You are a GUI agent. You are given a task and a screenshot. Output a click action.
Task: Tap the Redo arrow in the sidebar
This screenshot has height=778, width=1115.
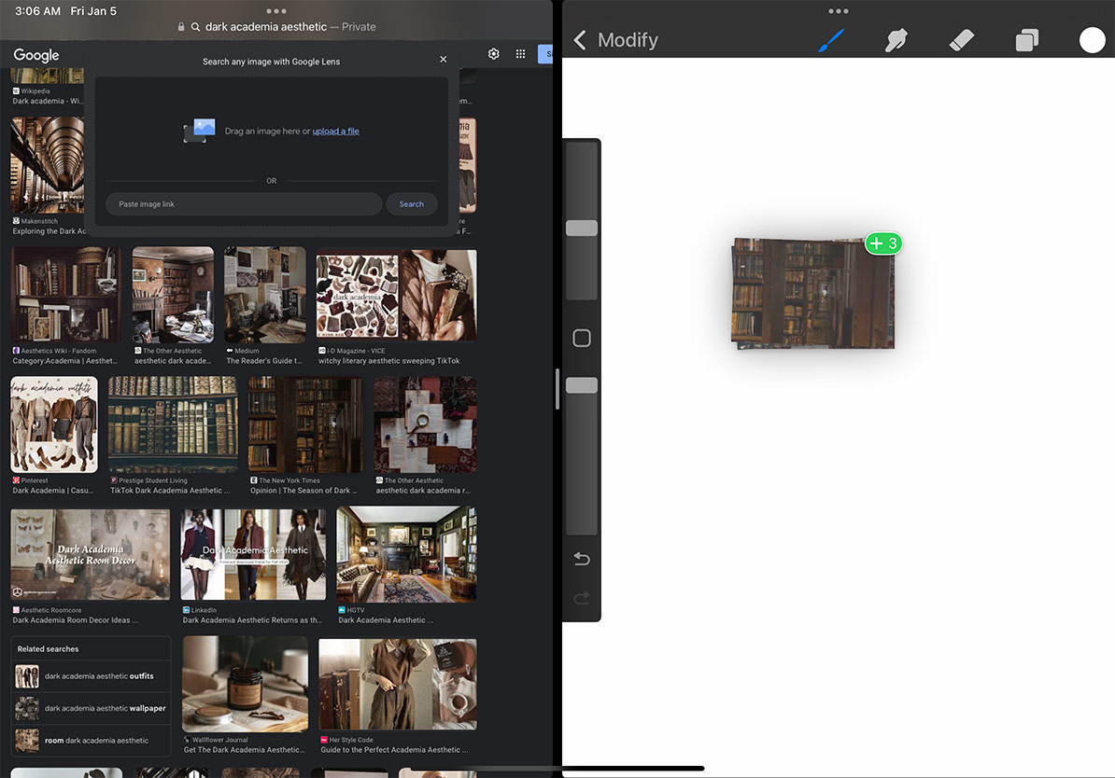(581, 595)
